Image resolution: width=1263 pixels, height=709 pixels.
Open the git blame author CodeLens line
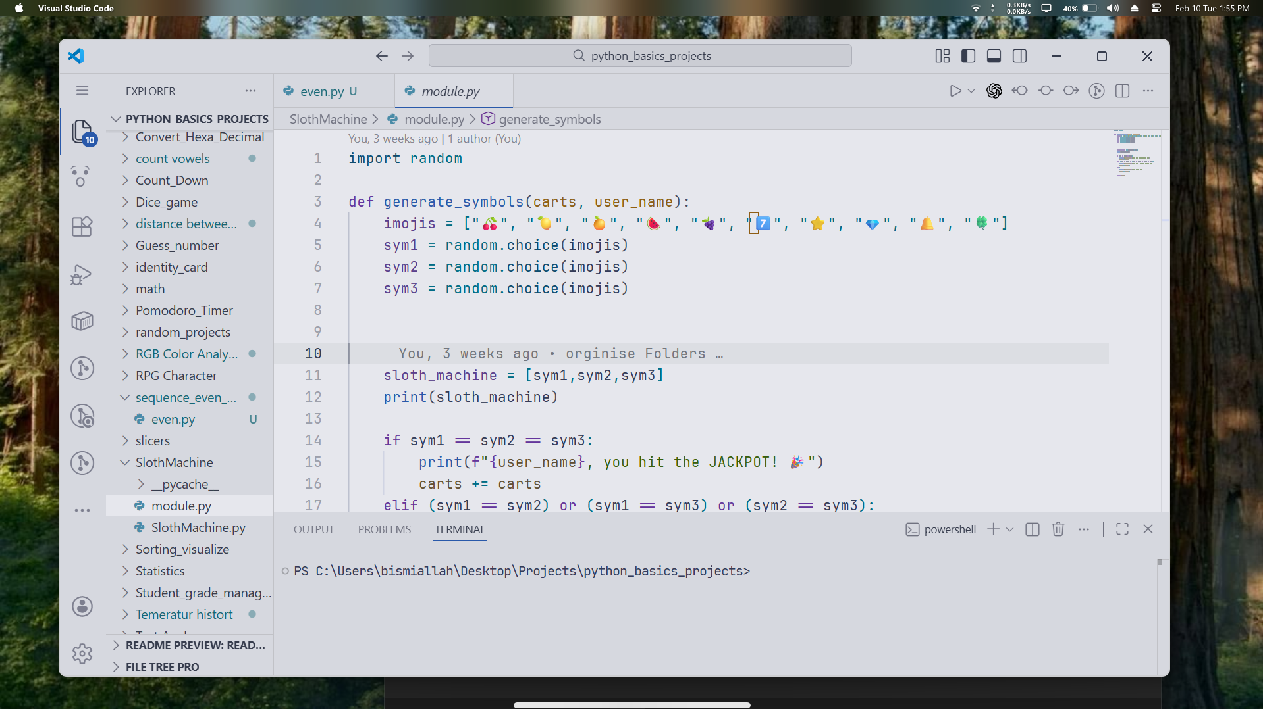click(x=434, y=139)
